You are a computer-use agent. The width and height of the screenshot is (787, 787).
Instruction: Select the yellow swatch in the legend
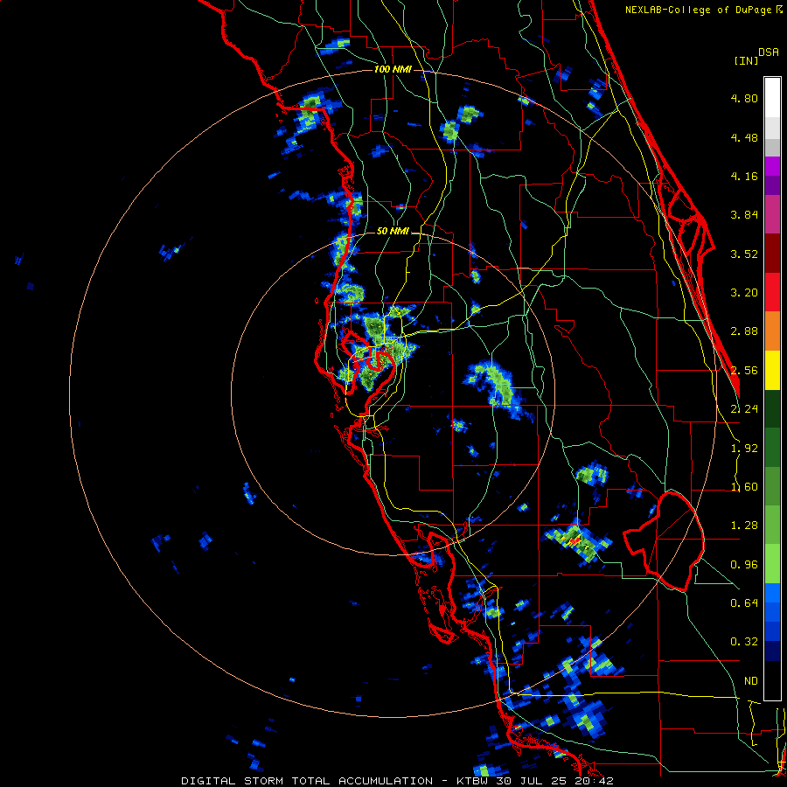click(772, 371)
